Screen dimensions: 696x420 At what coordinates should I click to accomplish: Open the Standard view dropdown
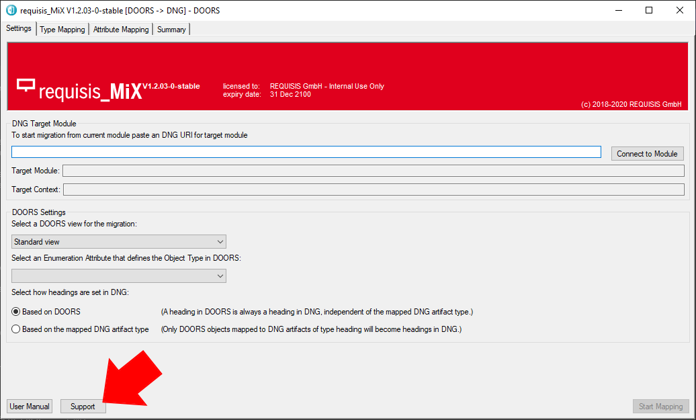point(118,241)
